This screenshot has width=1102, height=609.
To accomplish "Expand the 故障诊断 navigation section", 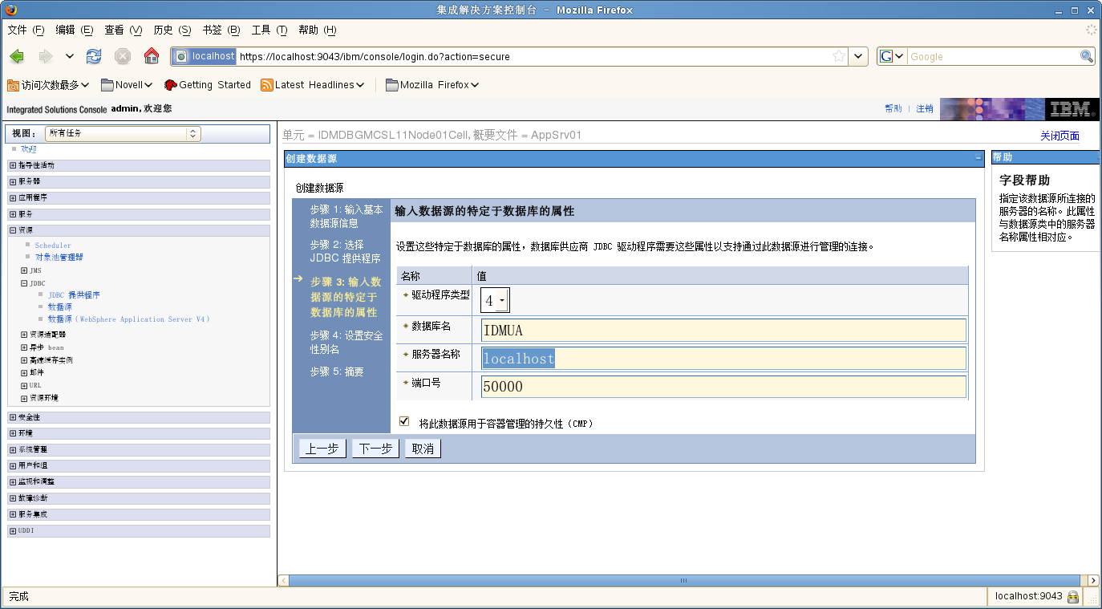I will [x=13, y=498].
